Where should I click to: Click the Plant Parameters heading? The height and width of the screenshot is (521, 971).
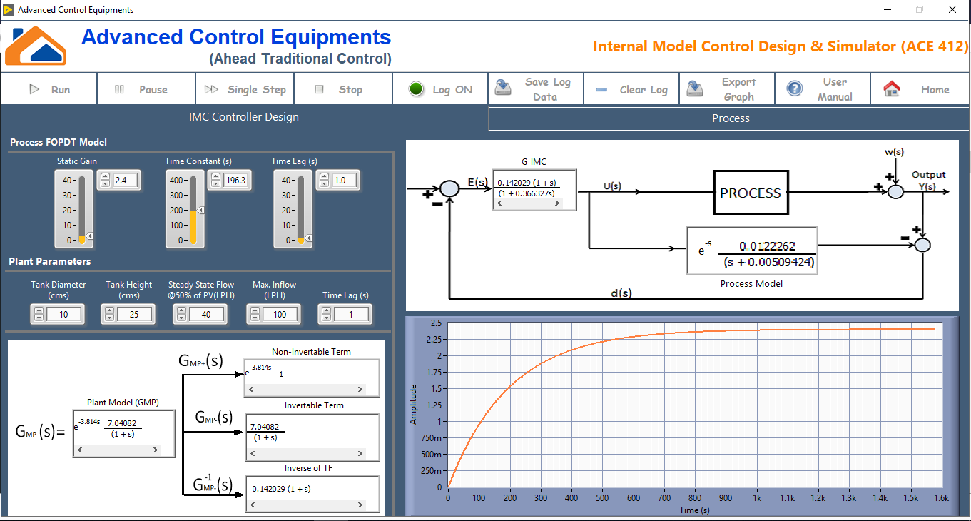[50, 262]
